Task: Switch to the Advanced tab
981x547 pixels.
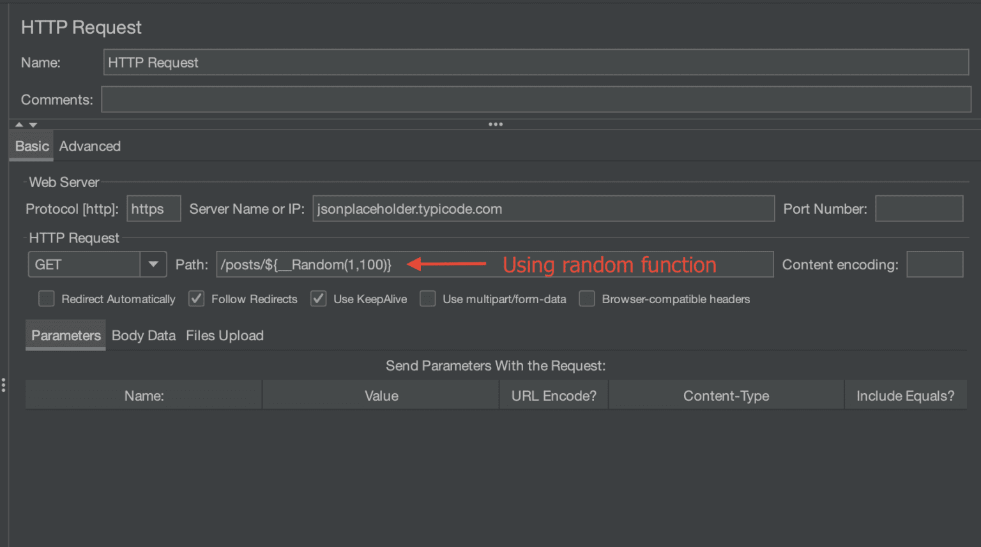Action: 89,146
